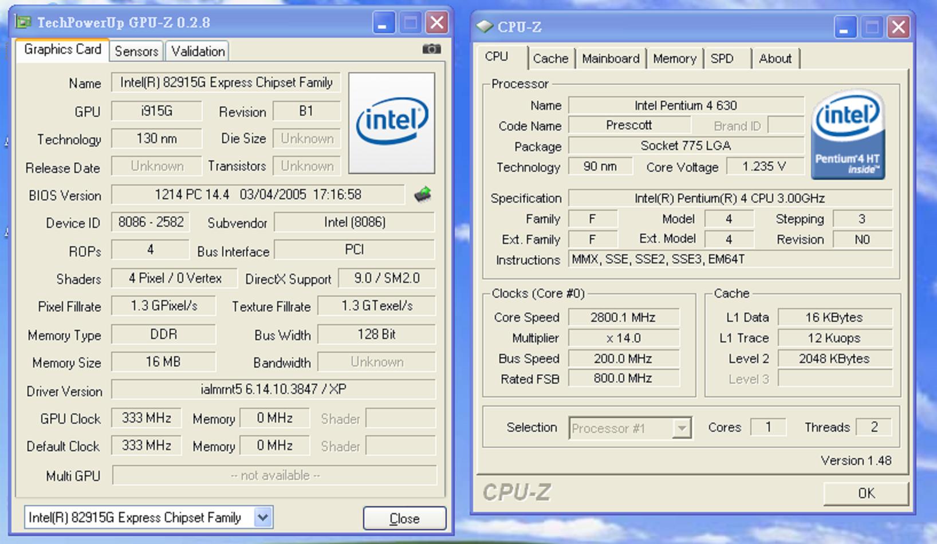
Task: Click the Close button in GPU-Z
Action: coord(404,518)
